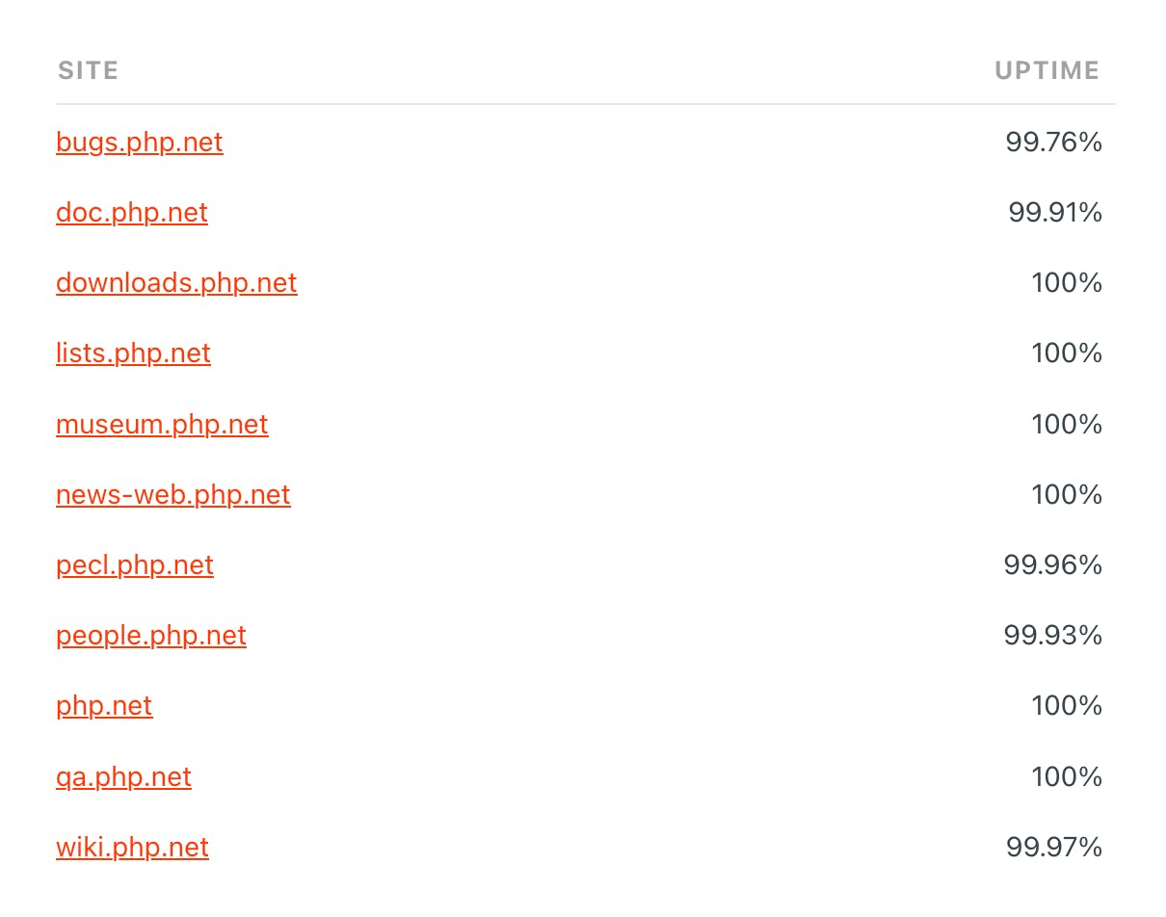The image size is (1166, 917).
Task: Click the people.php.net link
Action: [x=151, y=636]
